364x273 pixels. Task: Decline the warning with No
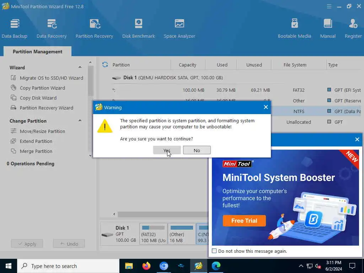(197, 150)
